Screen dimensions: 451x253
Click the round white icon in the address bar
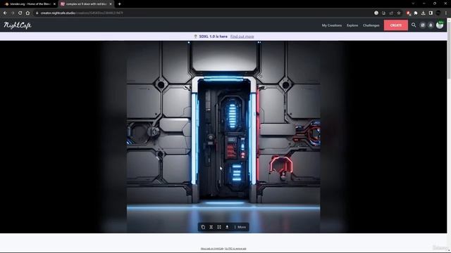[376, 13]
